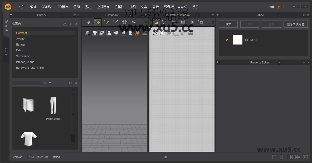Screen dimensions: 312x163
Task: Click the Show Avatar icon in the 3D window
Action: pyautogui.click(x=109, y=32)
